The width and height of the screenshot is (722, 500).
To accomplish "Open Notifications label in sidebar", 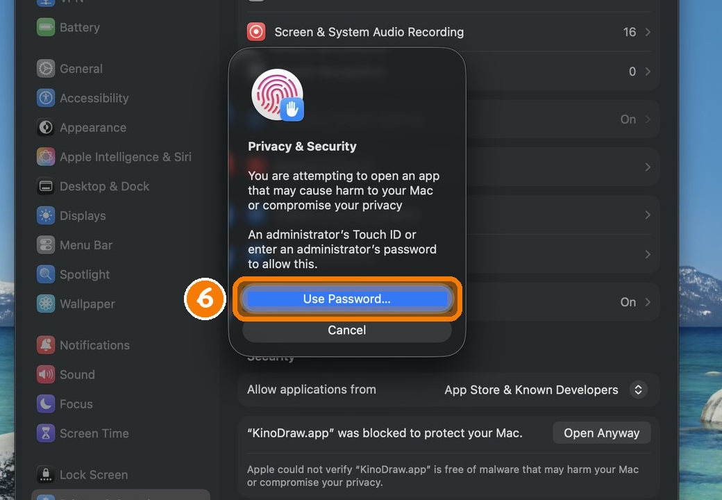I will coord(95,345).
